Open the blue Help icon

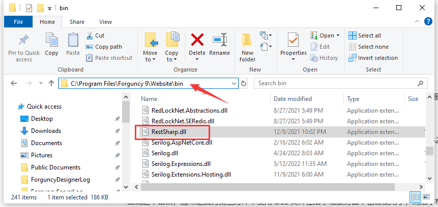tap(428, 21)
